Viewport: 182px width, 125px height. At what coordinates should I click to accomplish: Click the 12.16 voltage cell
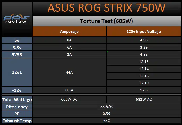(x=144, y=76)
